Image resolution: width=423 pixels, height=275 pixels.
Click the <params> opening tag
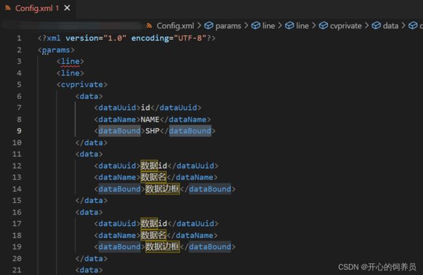[56, 50]
